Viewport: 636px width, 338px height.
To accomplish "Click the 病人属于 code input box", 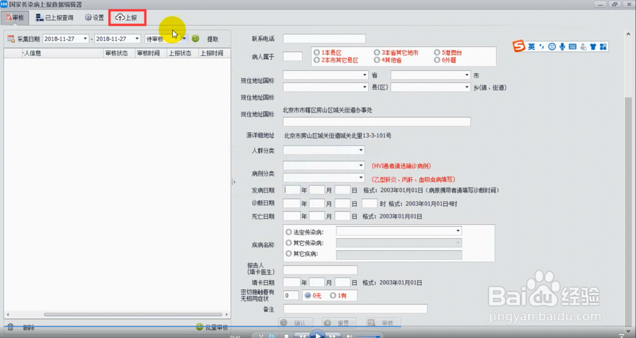I will (293, 57).
